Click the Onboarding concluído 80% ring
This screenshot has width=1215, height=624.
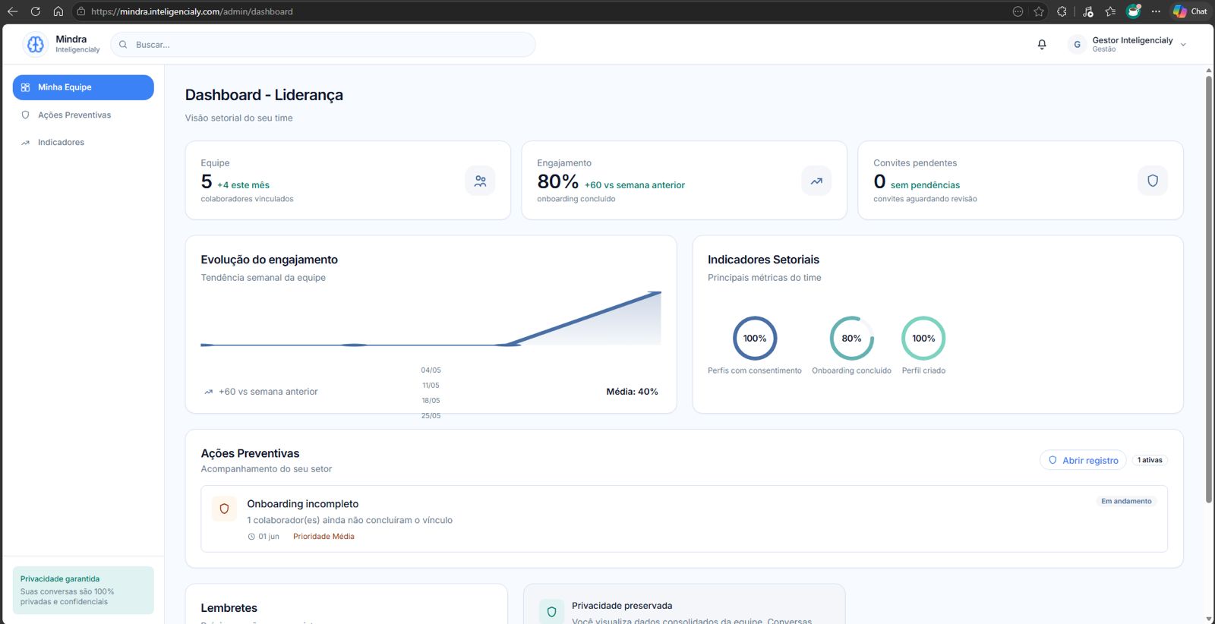tap(851, 339)
